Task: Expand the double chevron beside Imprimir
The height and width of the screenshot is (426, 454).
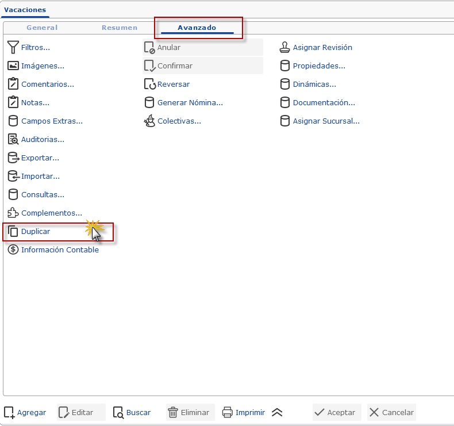Action: pos(277,412)
